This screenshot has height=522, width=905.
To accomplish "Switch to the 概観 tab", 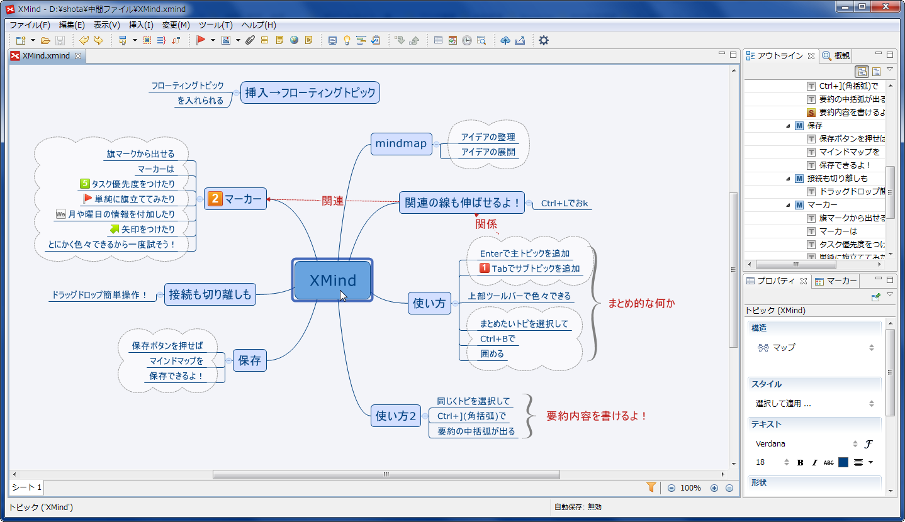I will [836, 56].
